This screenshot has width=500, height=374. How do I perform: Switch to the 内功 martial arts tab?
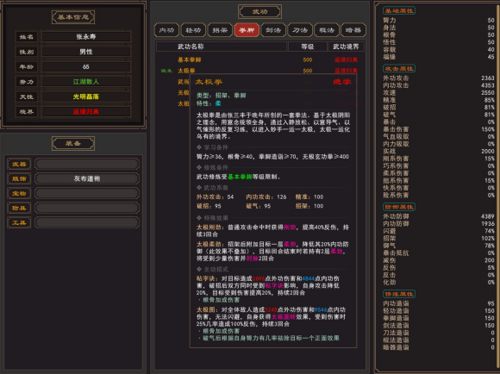166,30
